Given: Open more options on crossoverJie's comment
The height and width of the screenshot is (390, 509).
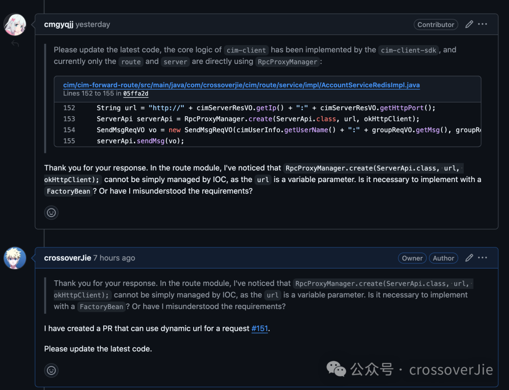Looking at the screenshot, I should click(483, 258).
